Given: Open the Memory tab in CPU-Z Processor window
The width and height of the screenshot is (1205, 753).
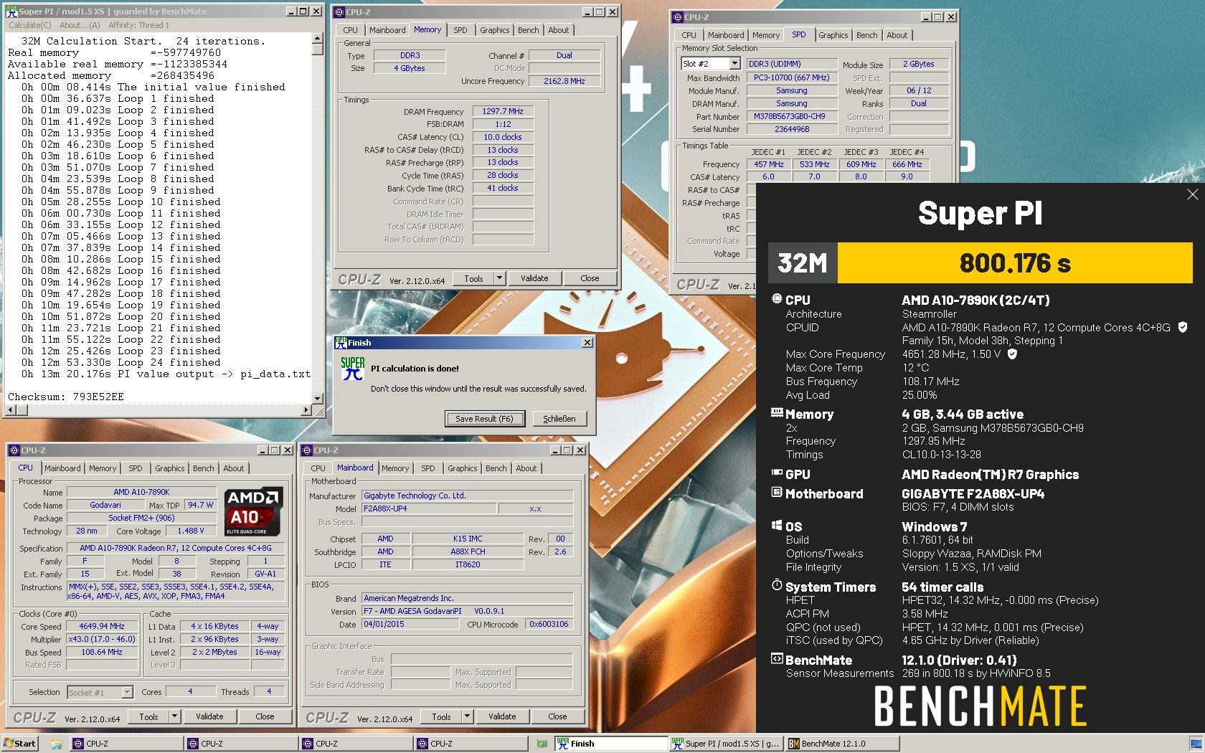Looking at the screenshot, I should click(103, 468).
